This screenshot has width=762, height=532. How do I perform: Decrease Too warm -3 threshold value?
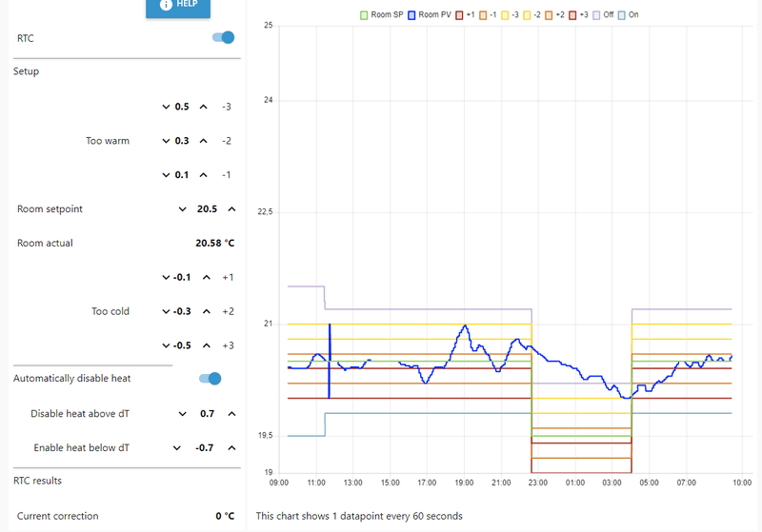(166, 107)
